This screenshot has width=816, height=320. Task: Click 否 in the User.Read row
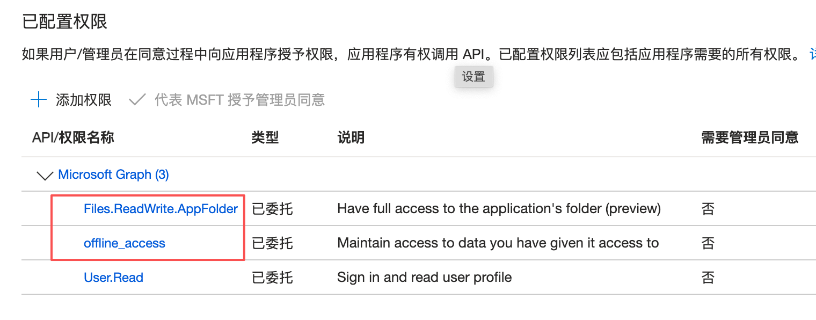click(x=708, y=278)
